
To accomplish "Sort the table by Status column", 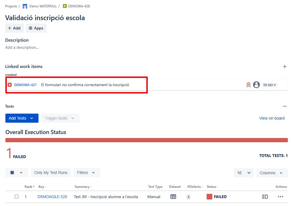I will coord(212,187).
